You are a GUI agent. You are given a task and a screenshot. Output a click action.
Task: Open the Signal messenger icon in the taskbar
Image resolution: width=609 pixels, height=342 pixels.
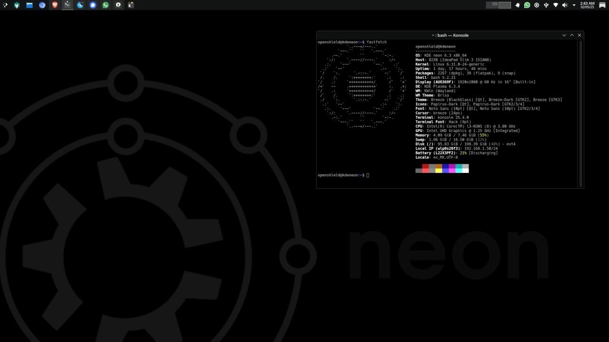(93, 5)
